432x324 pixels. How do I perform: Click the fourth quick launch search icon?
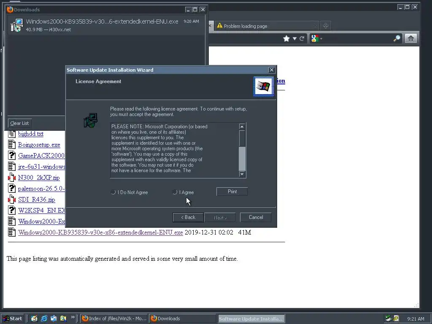63,319
